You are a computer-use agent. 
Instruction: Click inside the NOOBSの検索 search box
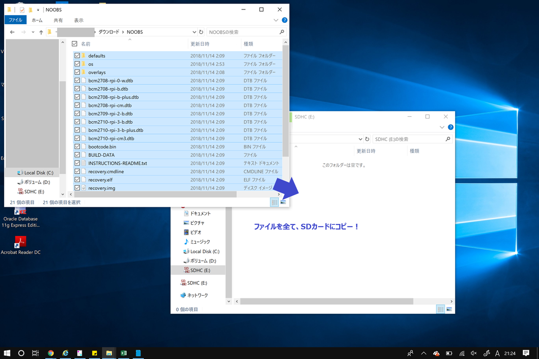pyautogui.click(x=243, y=32)
